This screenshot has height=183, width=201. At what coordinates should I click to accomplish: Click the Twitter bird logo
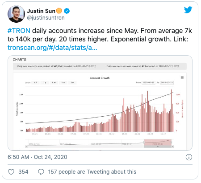point(188,10)
